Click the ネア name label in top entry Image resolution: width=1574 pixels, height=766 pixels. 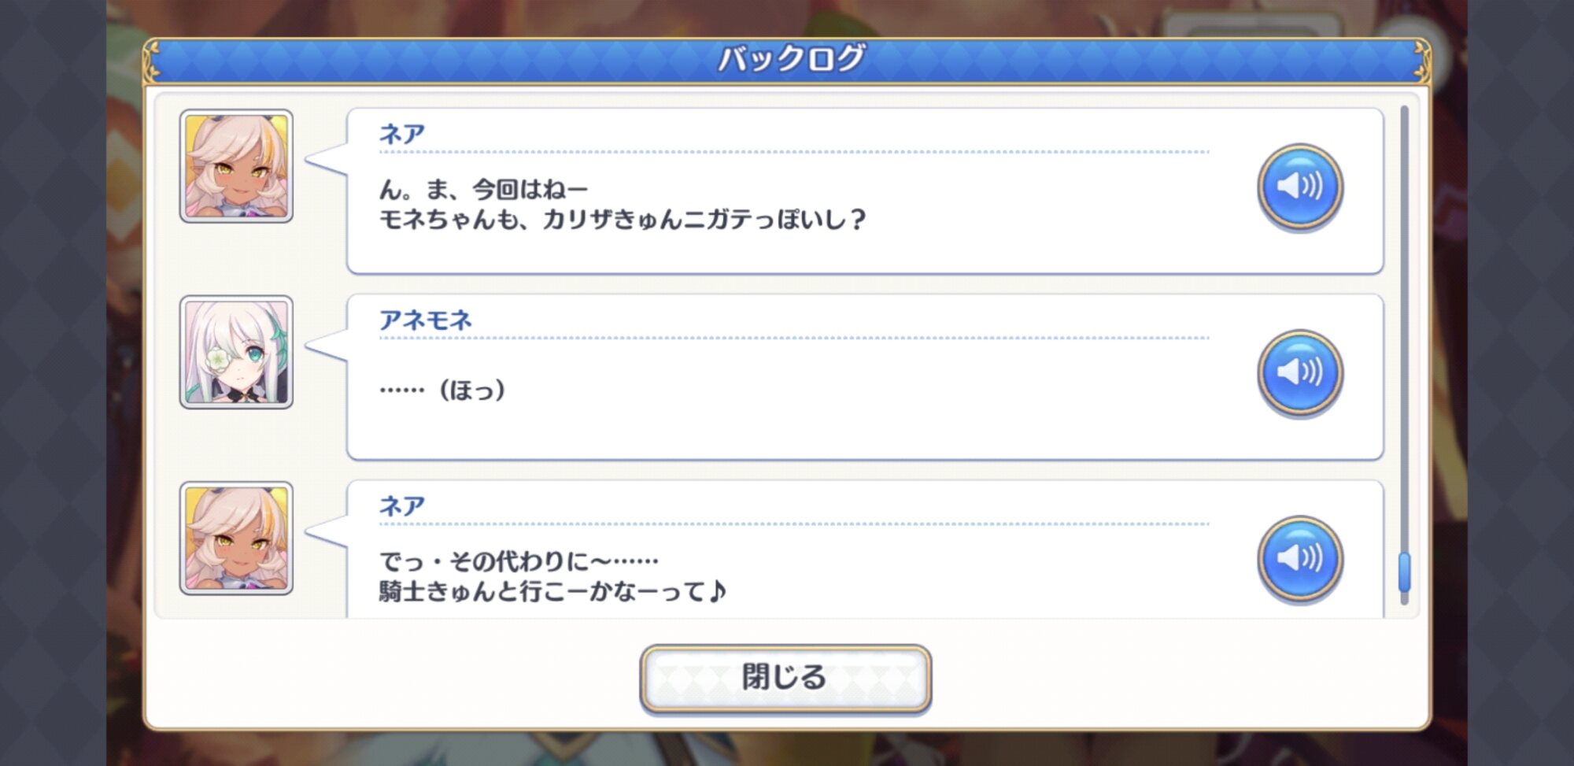402,134
